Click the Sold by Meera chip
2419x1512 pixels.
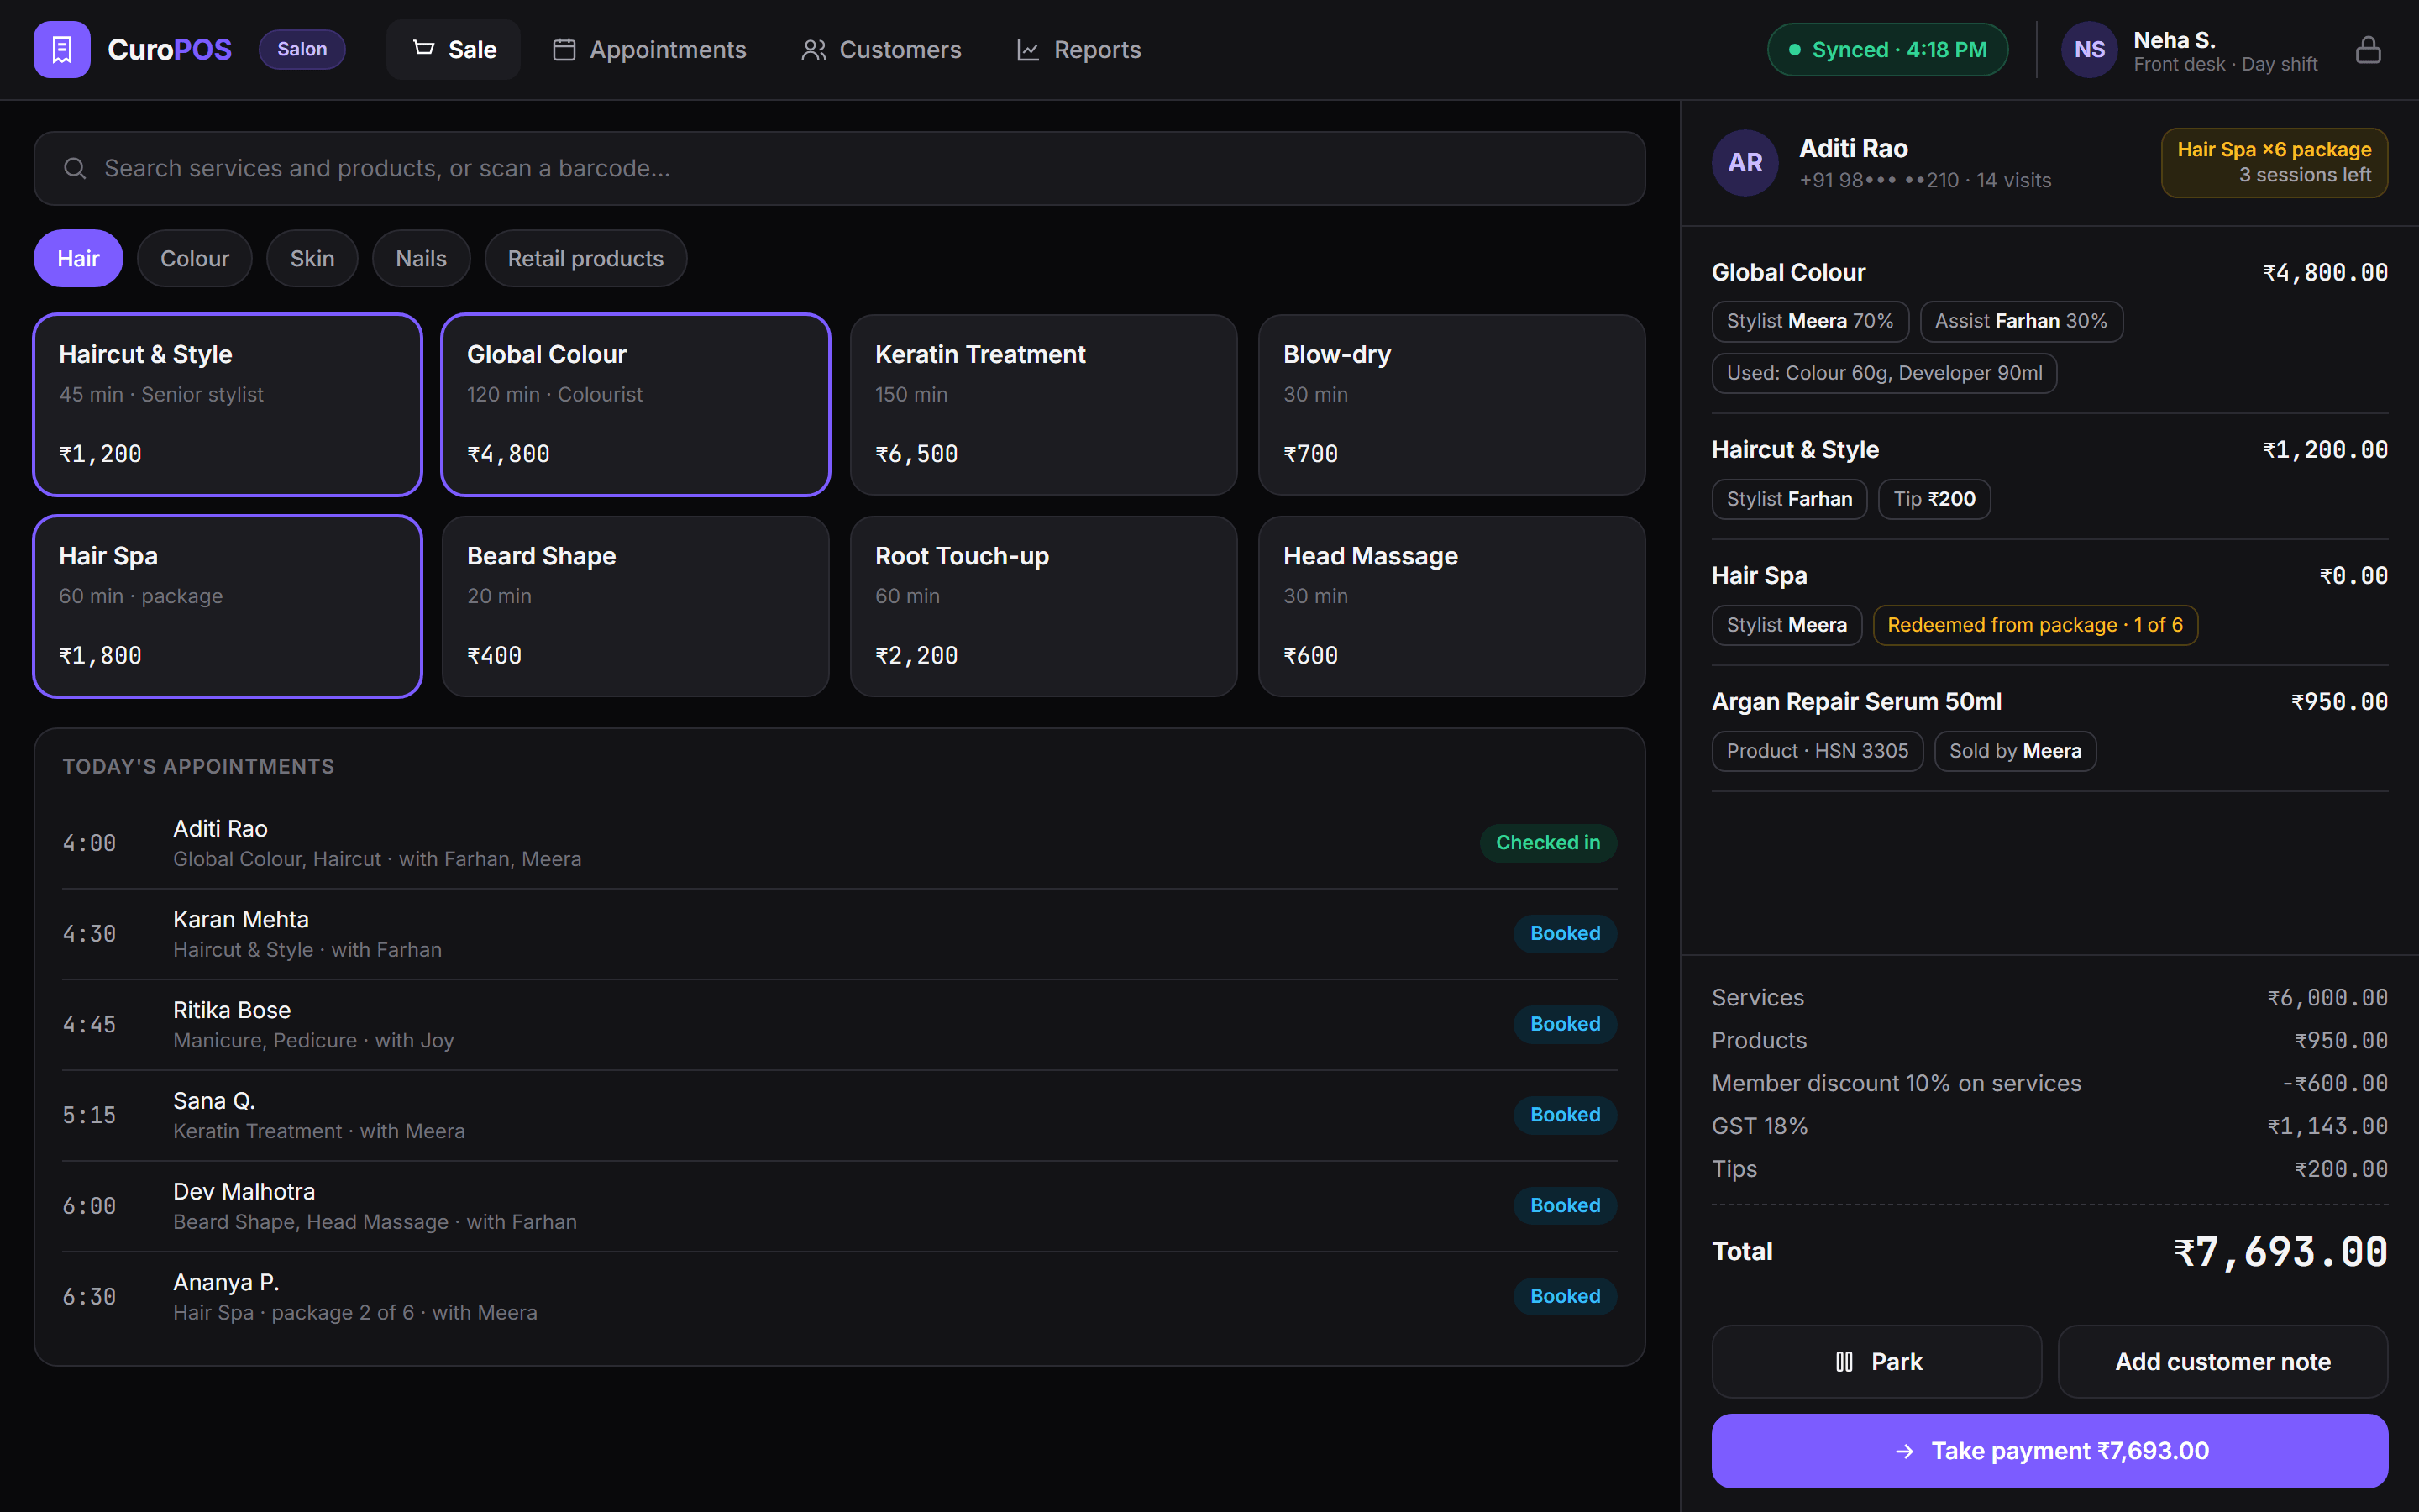click(2015, 751)
